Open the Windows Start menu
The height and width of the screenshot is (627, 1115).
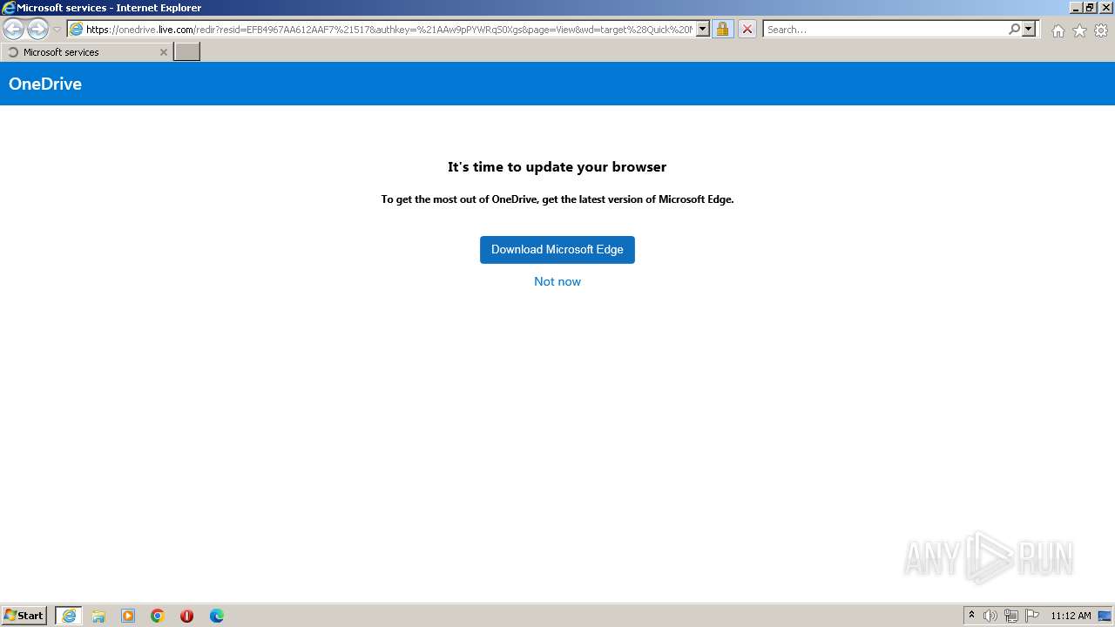(x=24, y=616)
